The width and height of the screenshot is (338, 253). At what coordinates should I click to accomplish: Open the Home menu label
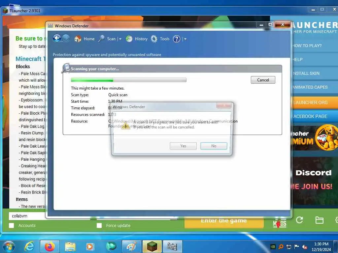click(89, 39)
